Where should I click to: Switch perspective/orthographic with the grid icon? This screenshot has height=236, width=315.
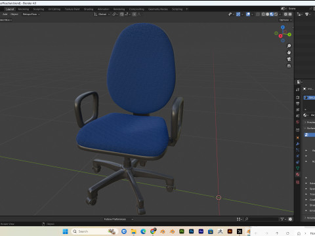pos(289,66)
